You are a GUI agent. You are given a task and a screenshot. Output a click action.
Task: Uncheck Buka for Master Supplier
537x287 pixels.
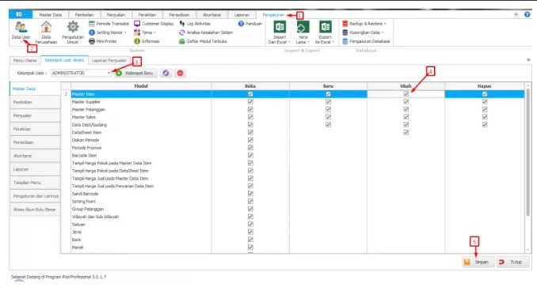pos(250,101)
